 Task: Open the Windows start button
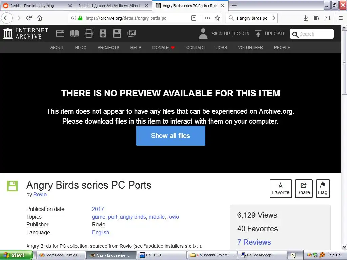16,255
